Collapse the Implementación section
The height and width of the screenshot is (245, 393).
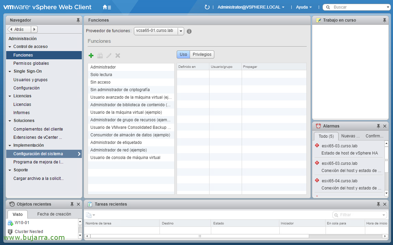point(10,145)
